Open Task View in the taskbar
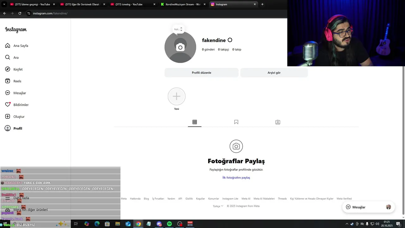Image resolution: width=405 pixels, height=228 pixels. point(76,224)
